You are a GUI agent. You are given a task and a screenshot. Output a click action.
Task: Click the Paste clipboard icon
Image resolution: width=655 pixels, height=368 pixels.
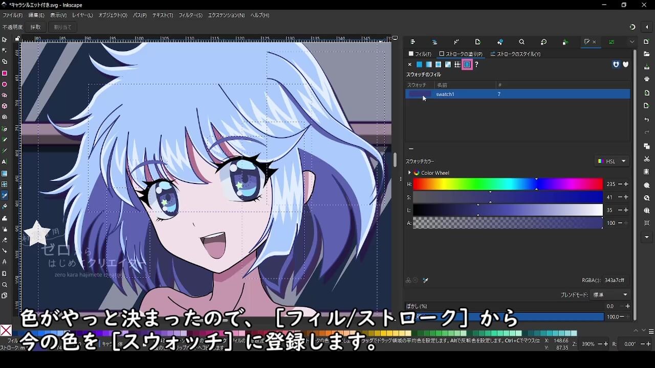647,172
